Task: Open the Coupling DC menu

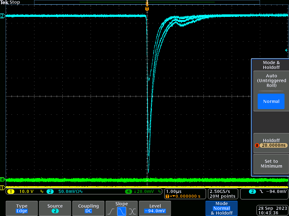Action: 88,208
